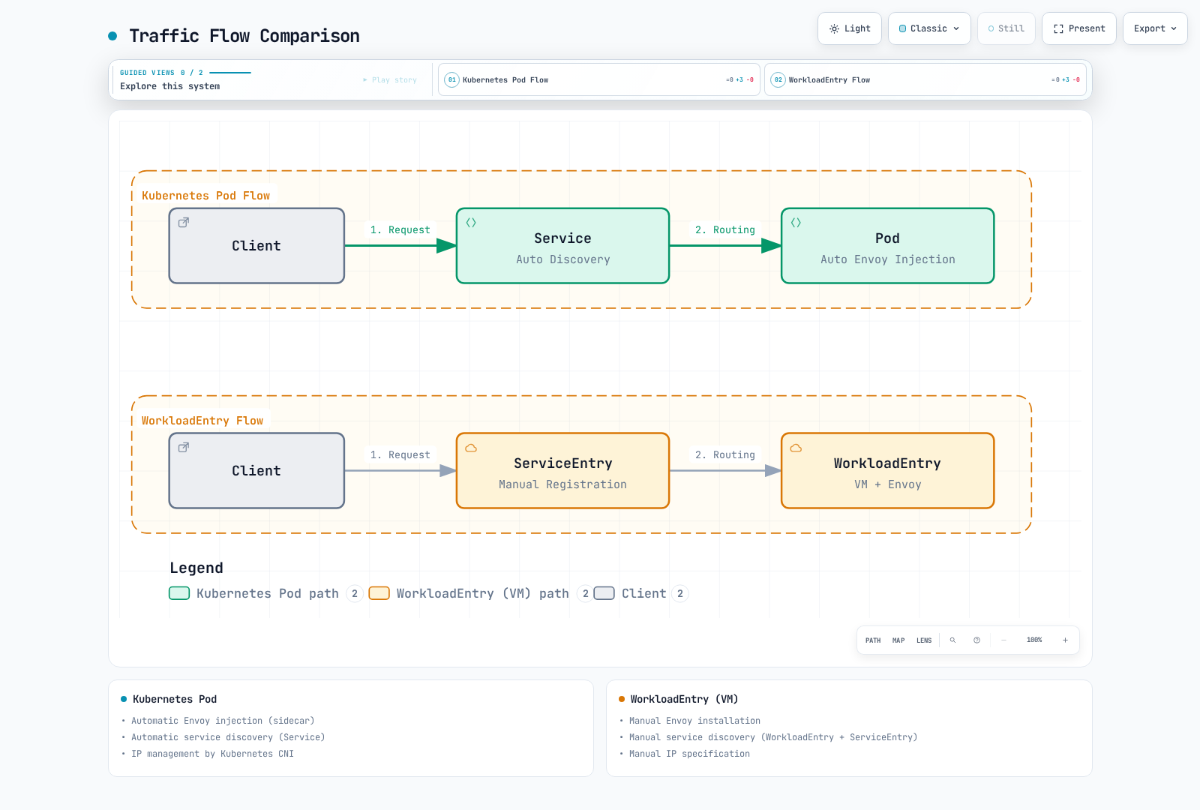This screenshot has height=810, width=1200.
Task: Click the green '1. Request' edge label
Action: 400,230
